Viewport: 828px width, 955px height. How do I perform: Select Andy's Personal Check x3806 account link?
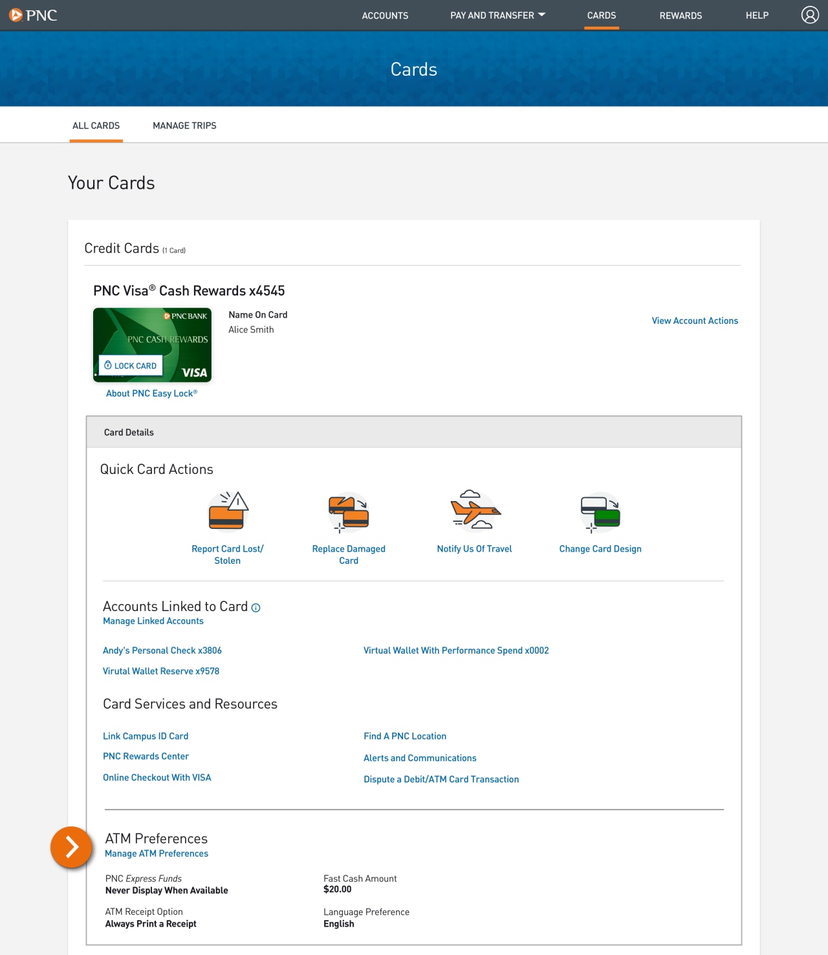(x=162, y=650)
